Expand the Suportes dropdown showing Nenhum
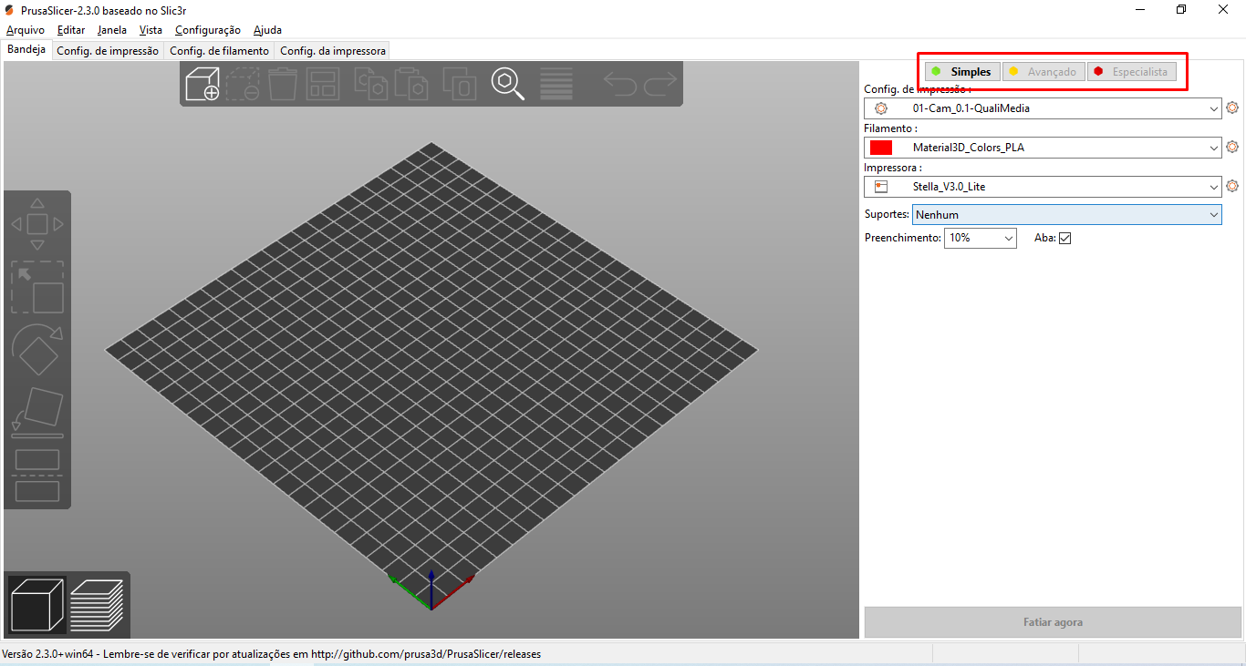Viewport: 1246px width, 666px height. [1066, 214]
